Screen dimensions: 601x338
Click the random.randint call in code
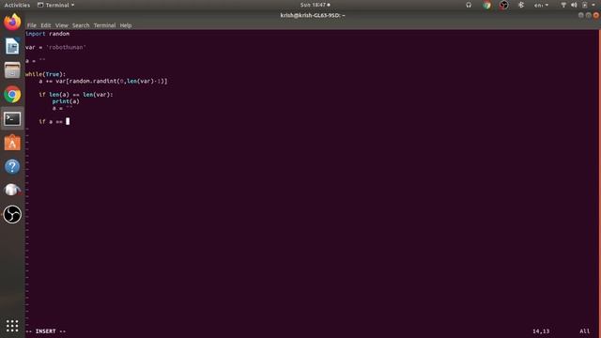click(118, 82)
